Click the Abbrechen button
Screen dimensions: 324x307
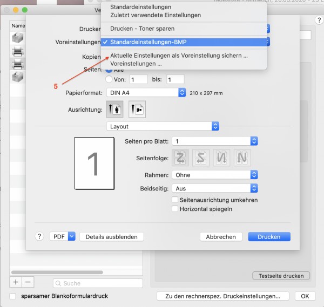click(221, 237)
